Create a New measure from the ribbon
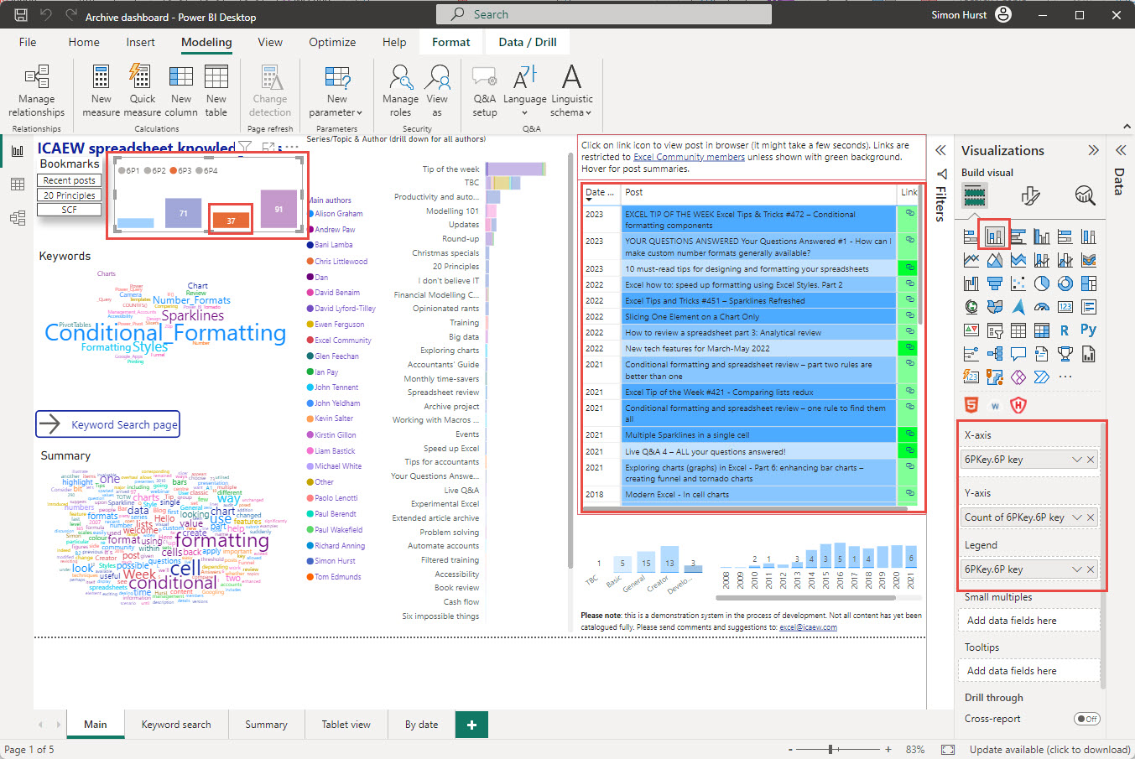The width and height of the screenshot is (1135, 759). pos(101,90)
